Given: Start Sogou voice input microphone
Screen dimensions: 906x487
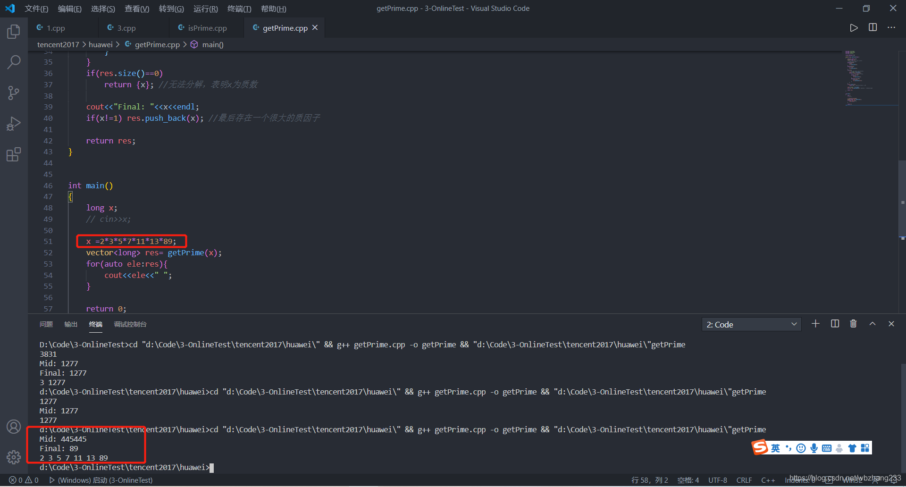Looking at the screenshot, I should pos(814,448).
